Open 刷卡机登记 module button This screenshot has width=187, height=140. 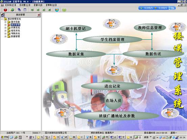75,29
